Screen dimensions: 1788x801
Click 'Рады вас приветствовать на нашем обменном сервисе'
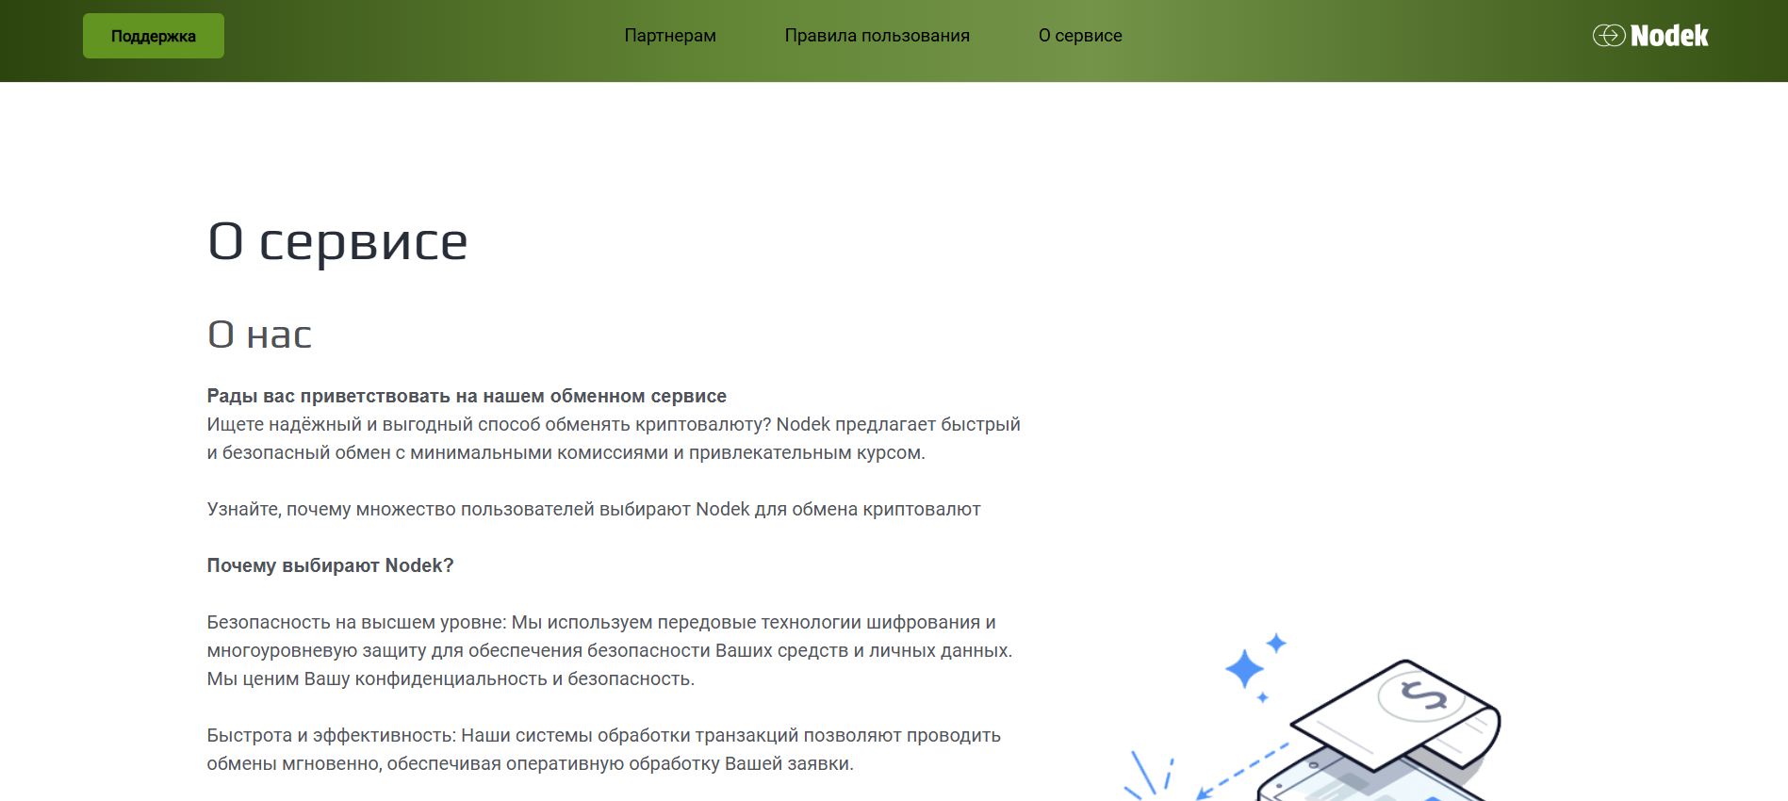click(467, 396)
